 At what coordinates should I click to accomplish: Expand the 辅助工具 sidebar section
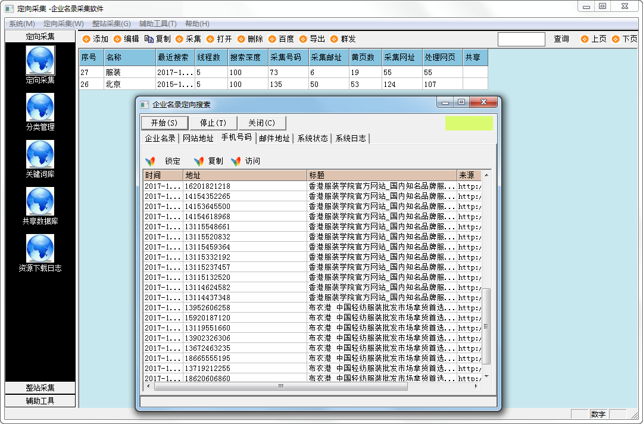[40, 401]
